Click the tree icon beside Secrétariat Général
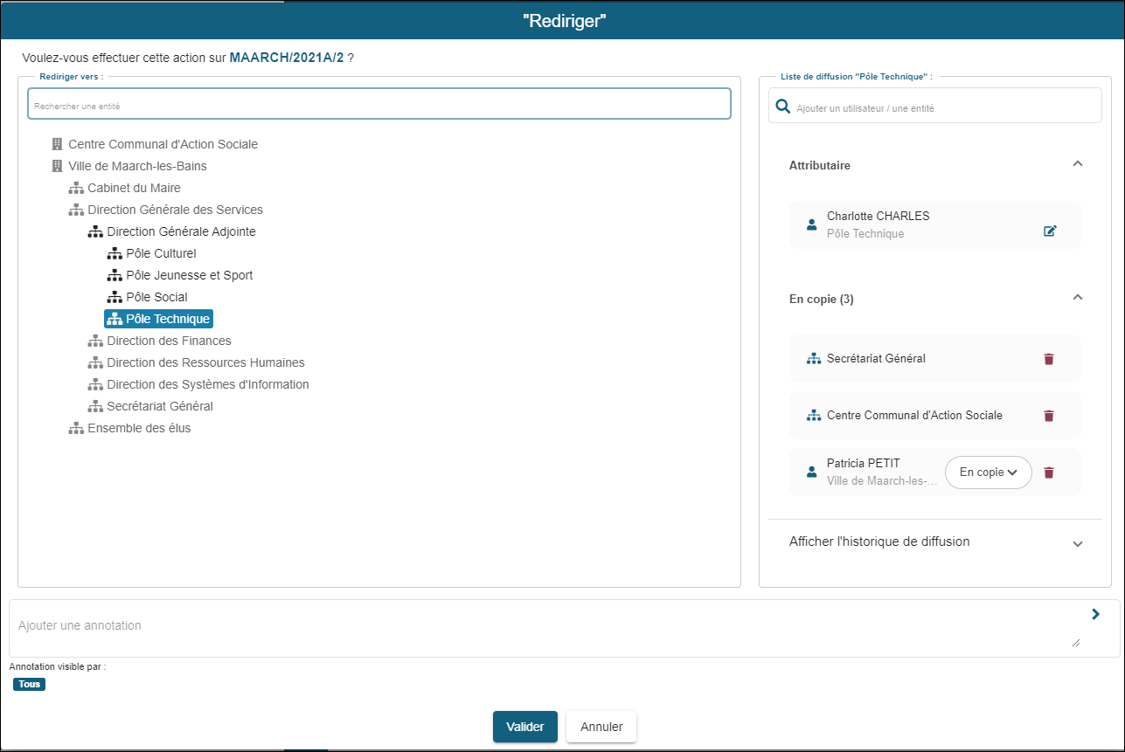The image size is (1125, 752). pyautogui.click(x=95, y=406)
